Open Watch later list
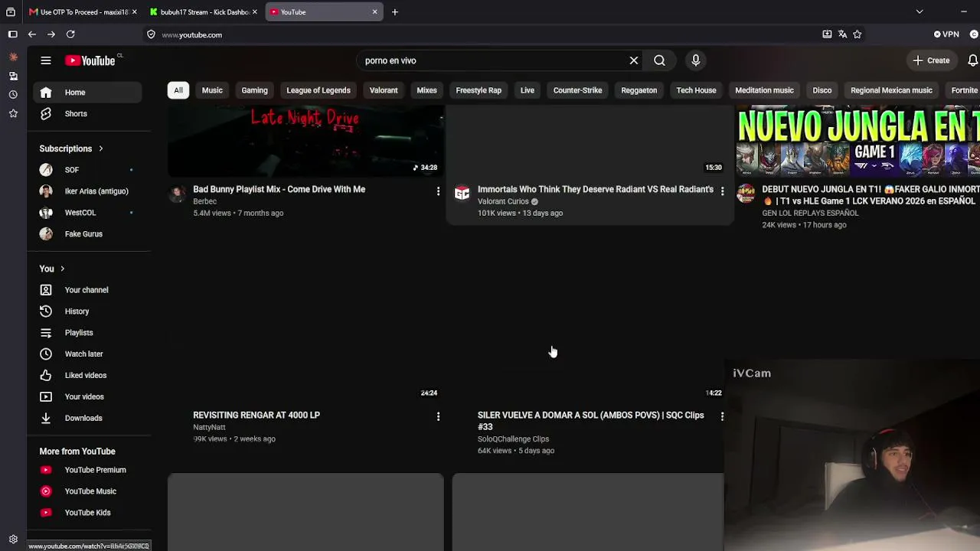980x551 pixels. [x=89, y=354]
